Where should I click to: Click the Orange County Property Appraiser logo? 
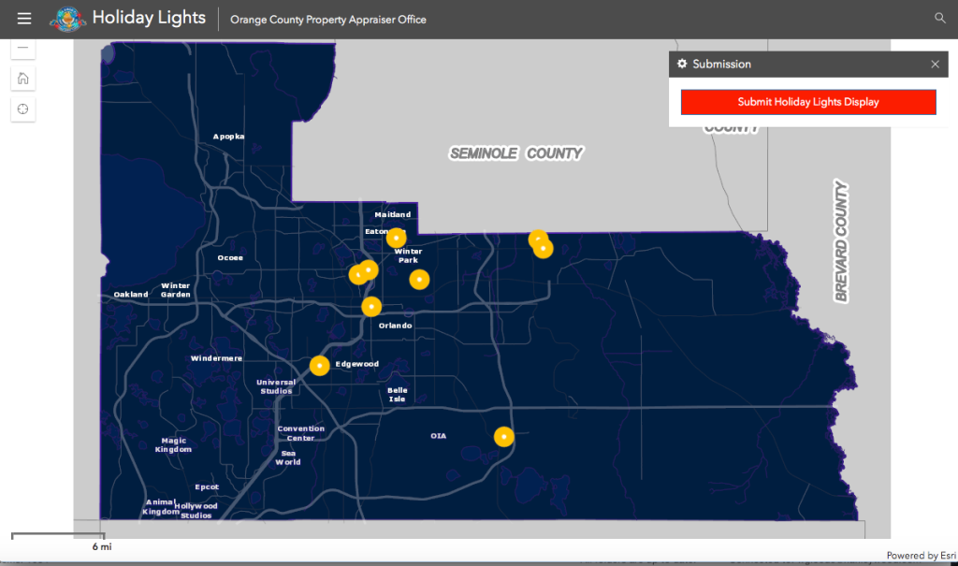pyautogui.click(x=67, y=19)
